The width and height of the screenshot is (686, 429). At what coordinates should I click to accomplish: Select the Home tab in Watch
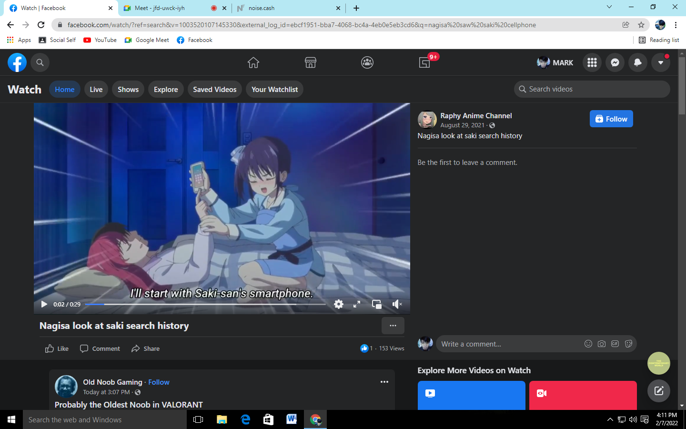[65, 90]
